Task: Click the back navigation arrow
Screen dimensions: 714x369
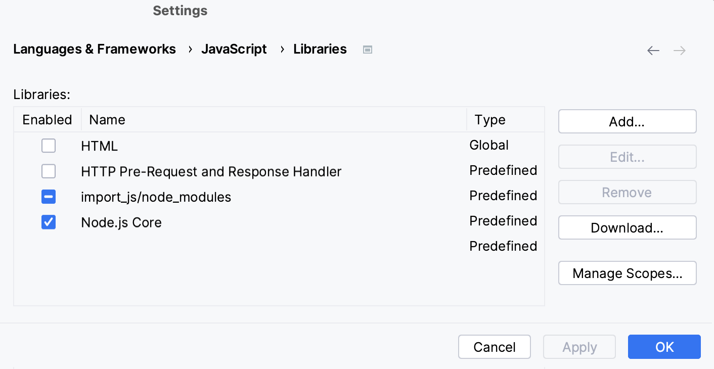Action: 653,51
